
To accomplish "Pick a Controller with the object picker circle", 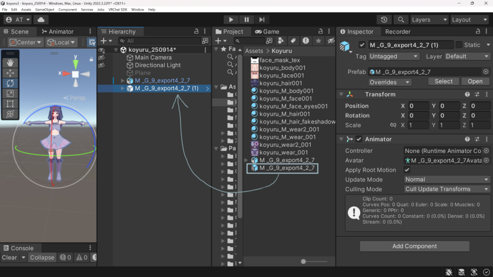I will pos(486,151).
